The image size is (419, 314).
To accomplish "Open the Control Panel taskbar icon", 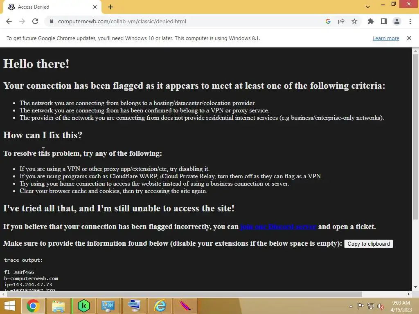I will (108, 306).
